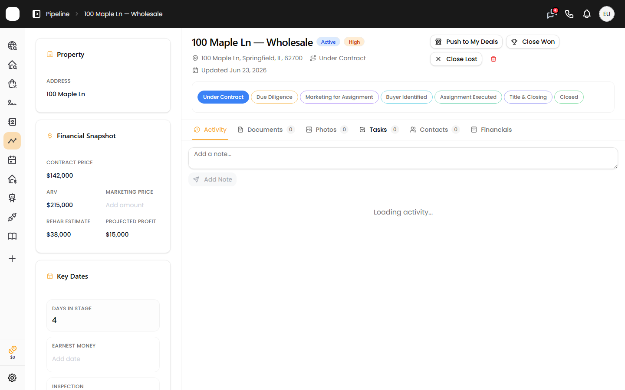625x390 pixels.
Task: Click the plus icon in left sidebar
Action: pos(12,259)
